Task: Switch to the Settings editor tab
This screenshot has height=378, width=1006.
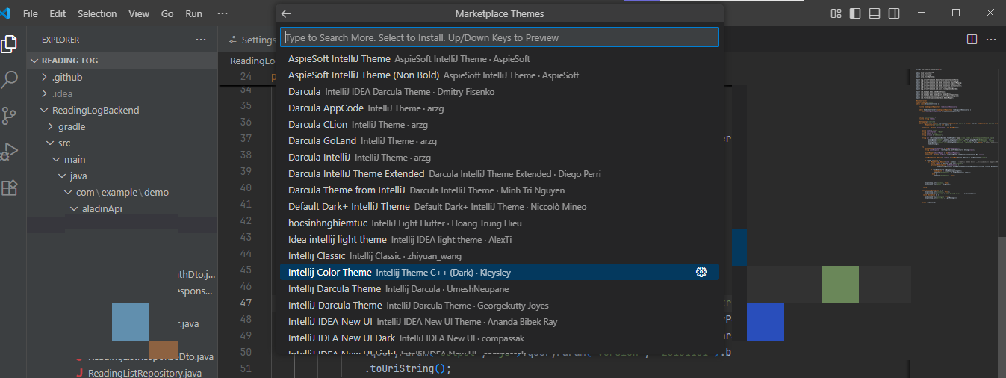Action: coord(252,40)
